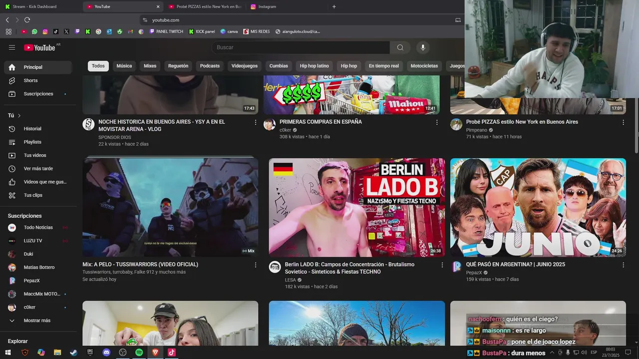This screenshot has height=359, width=639.
Task: Go back with browser back arrow
Action: 7,20
